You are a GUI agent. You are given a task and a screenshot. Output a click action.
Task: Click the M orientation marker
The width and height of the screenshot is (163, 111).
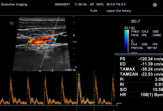pos(12,23)
